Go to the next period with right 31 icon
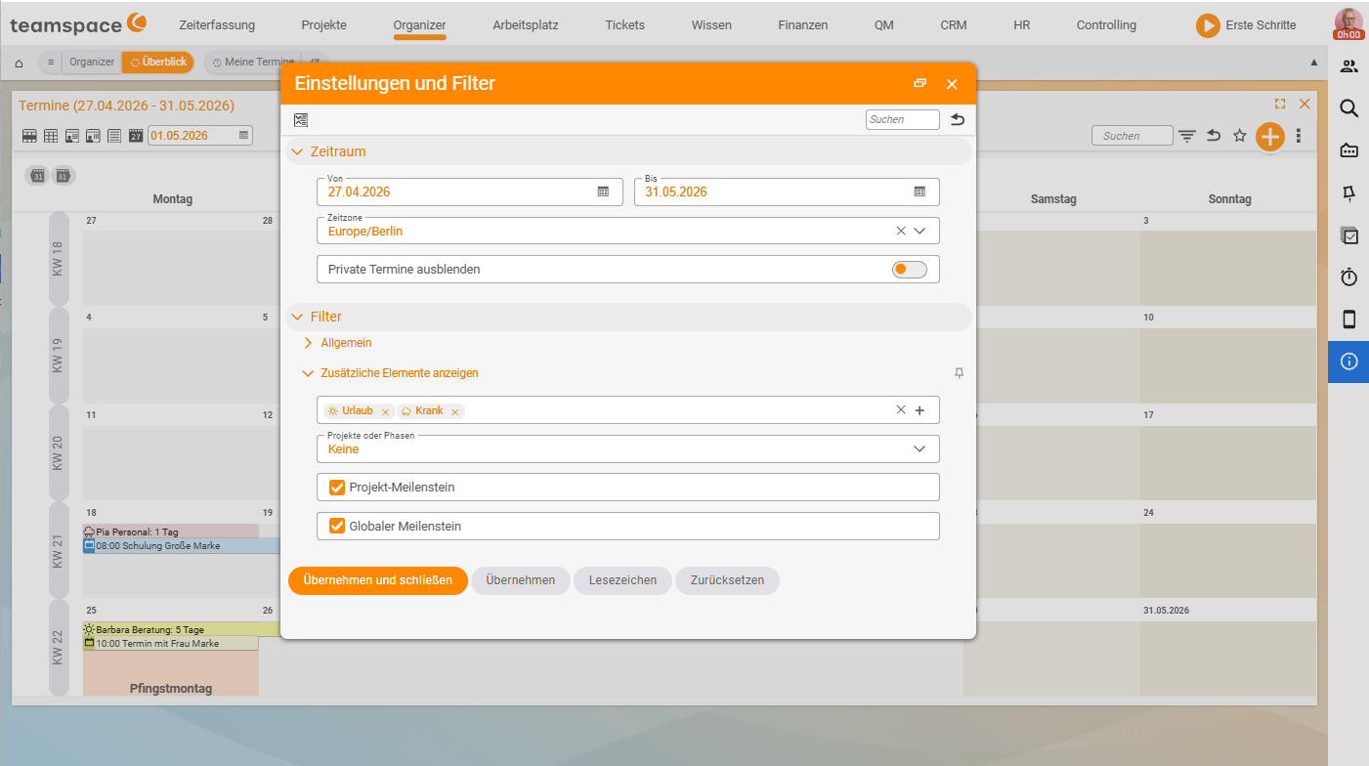Viewport: 1369px width, 766px height. coord(63,176)
